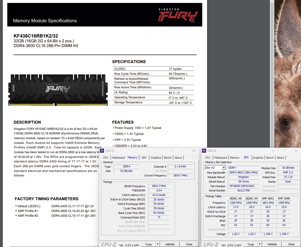The height and width of the screenshot is (247, 301).
Task: Click the DRAM Frequency value field
Action: point(159,186)
